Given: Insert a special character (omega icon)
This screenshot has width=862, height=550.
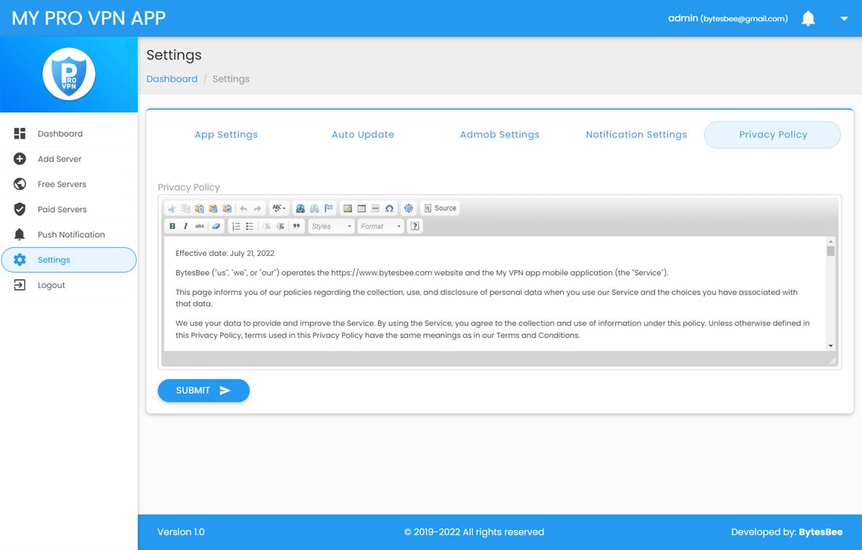Looking at the screenshot, I should pos(389,209).
